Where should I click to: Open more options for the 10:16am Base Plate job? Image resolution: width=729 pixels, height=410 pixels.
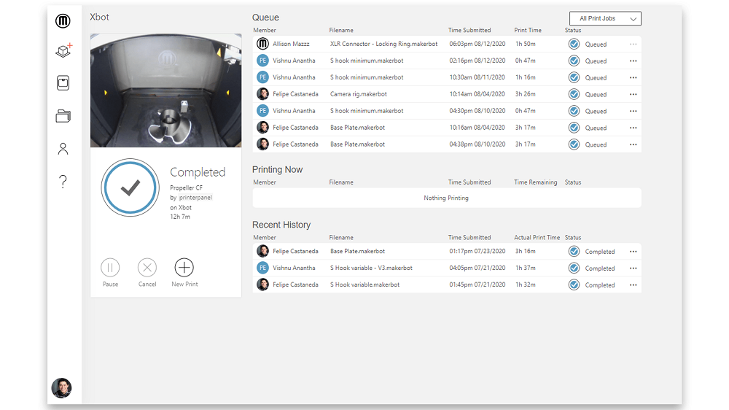(x=634, y=128)
